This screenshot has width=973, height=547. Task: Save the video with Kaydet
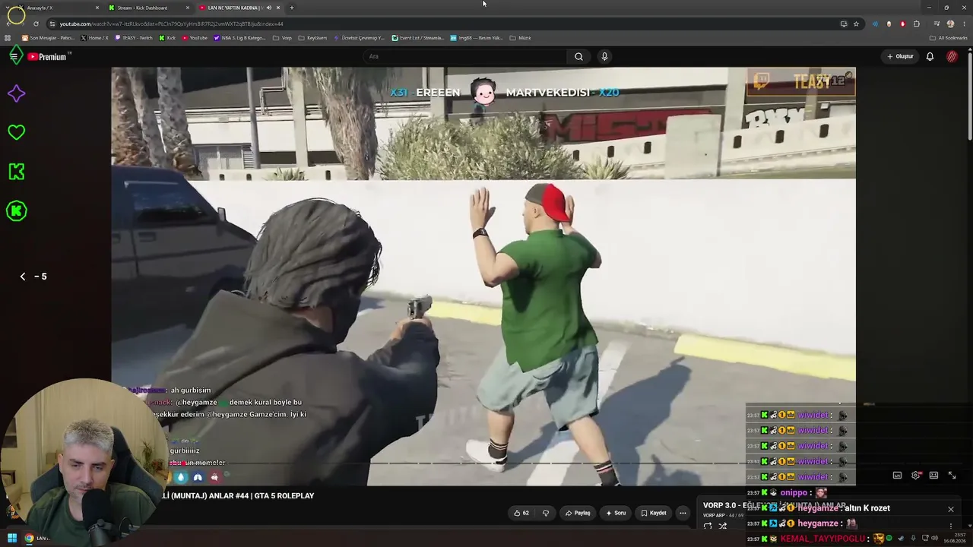point(654,513)
